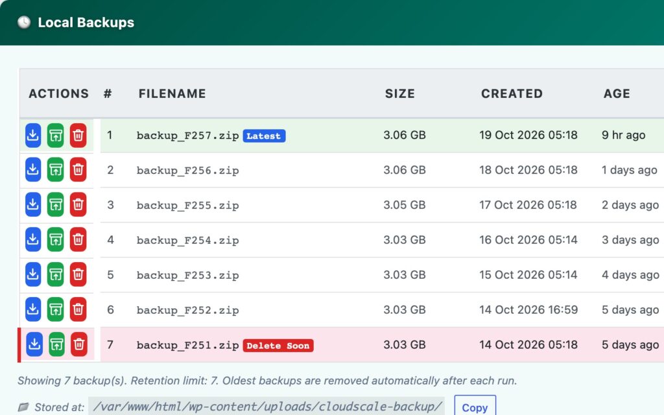Restore backup_F254.zip using the green icon
The image size is (664, 415).
pyautogui.click(x=56, y=240)
